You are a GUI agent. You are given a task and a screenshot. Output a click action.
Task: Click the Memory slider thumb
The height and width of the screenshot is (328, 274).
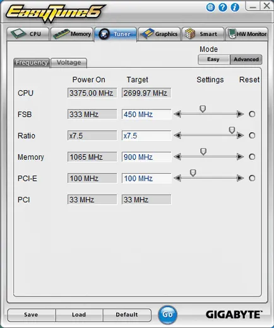click(x=203, y=152)
